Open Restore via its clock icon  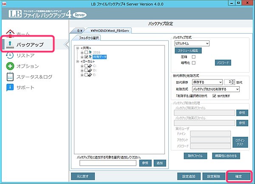coord(10,56)
